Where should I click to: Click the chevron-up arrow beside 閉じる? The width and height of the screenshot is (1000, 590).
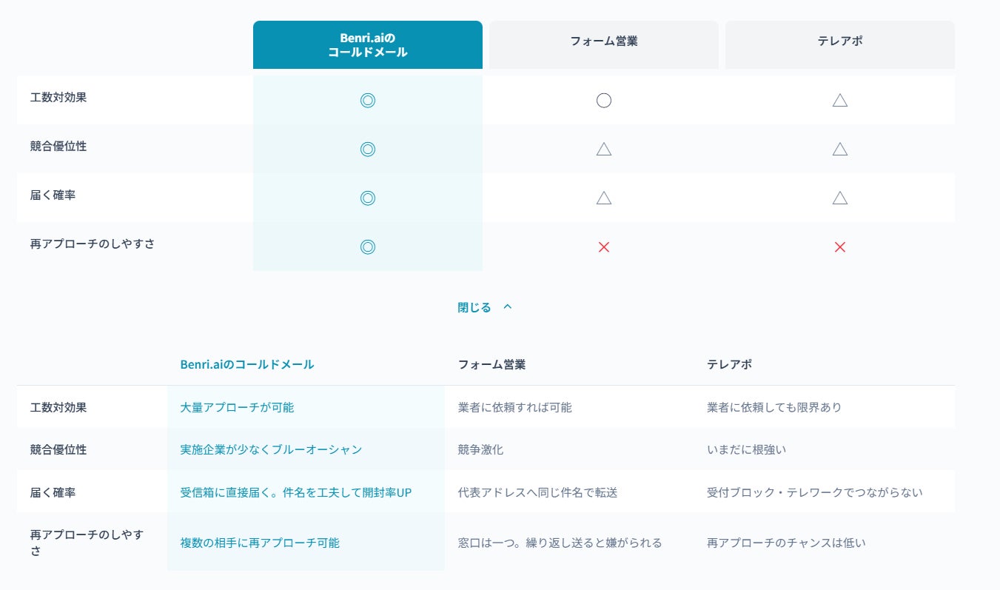click(508, 306)
